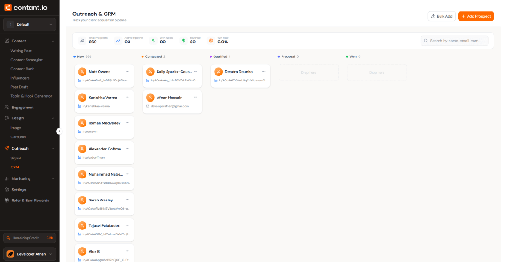Expand the Monitoring section chevron
Screen dimensions: 507x262
53,179
